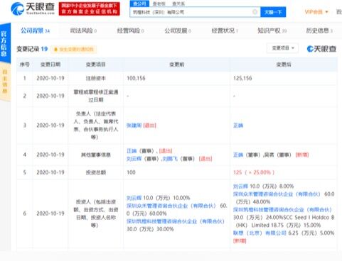
Task: Open the 知识产权 navigation tab
Action: (272, 30)
